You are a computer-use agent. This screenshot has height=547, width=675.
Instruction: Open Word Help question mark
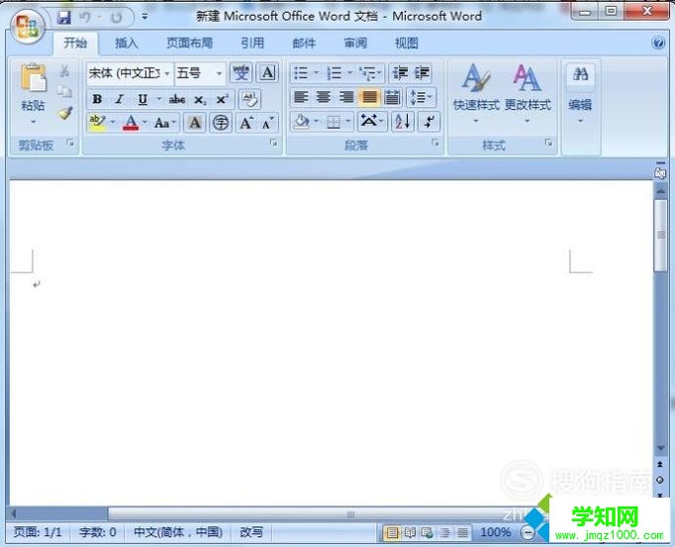coord(658,43)
